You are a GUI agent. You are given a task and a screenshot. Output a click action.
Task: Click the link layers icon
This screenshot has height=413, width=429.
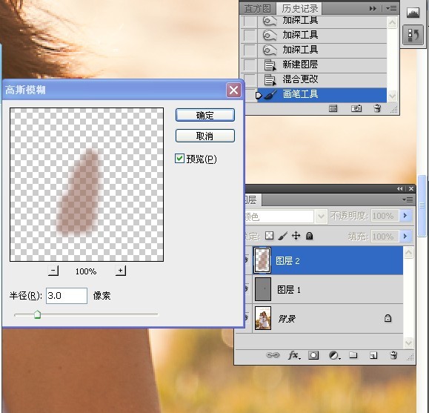click(x=273, y=355)
